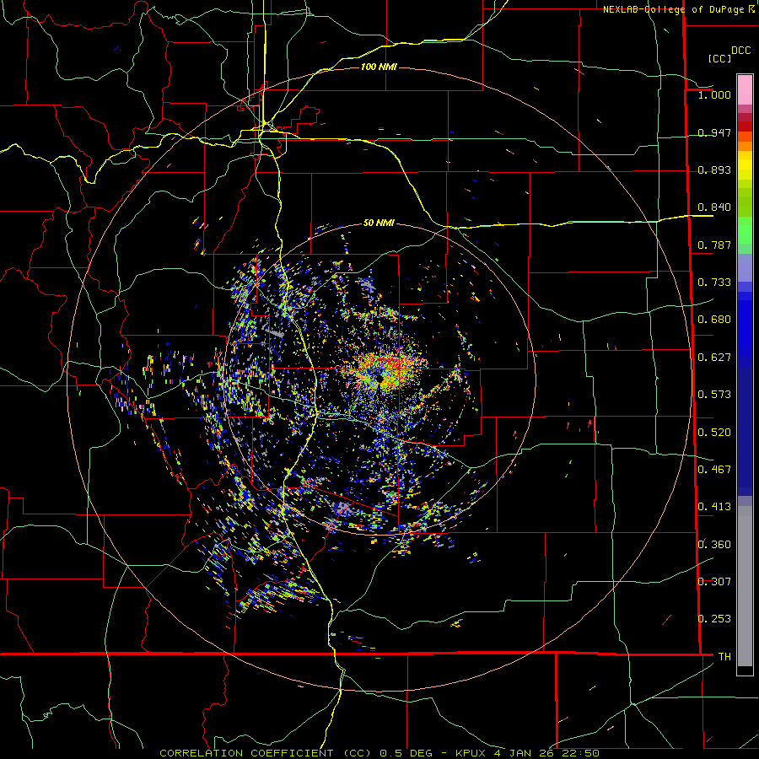
Task: Click the 0.947 value on the color scale
Action: (714, 132)
